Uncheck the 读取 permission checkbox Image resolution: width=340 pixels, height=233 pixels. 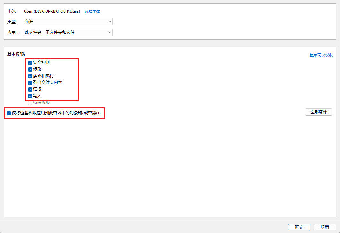(x=30, y=89)
